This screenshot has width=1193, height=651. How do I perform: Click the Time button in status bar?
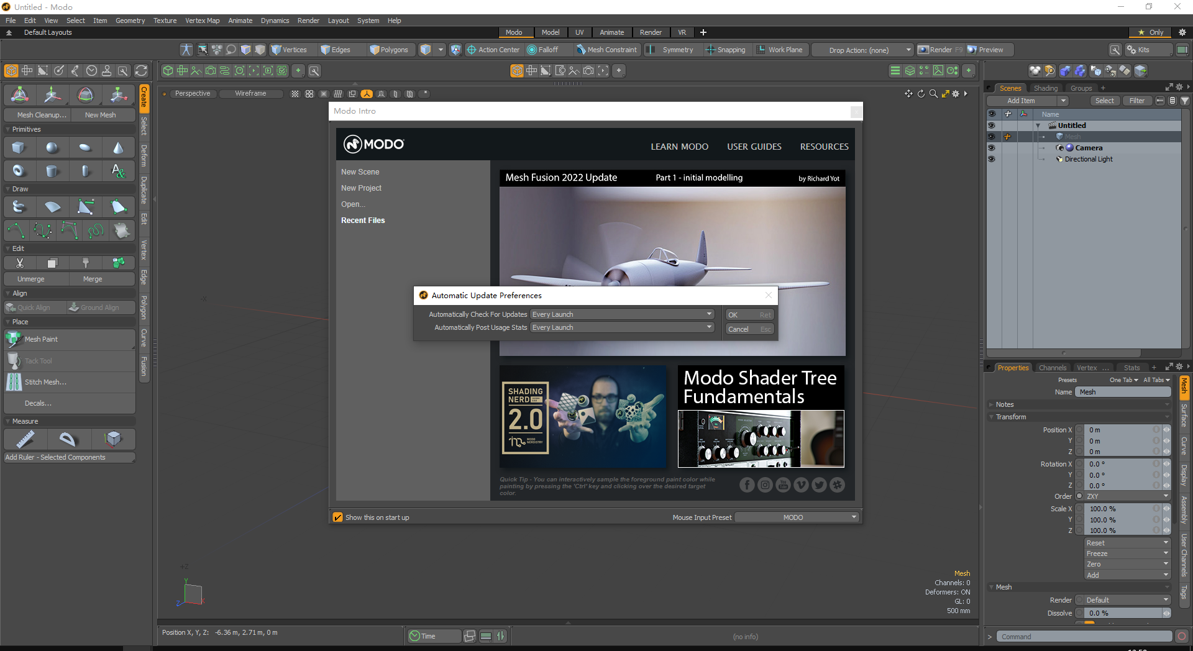point(434,636)
